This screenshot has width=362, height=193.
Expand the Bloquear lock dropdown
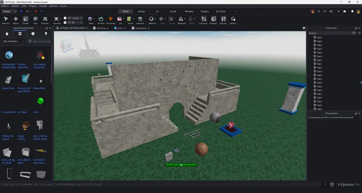coord(185,19)
